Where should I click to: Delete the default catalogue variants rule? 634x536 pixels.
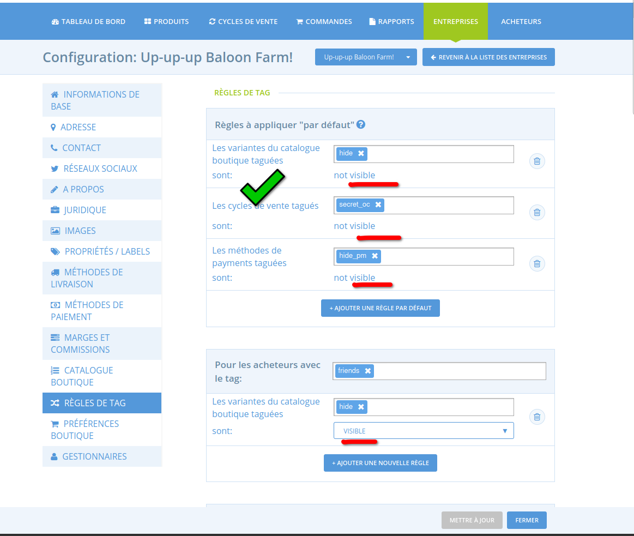pyautogui.click(x=537, y=161)
